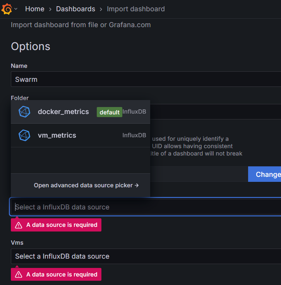The width and height of the screenshot is (281, 285).
Task: Open the Dashboards breadcrumb link
Action: coord(75,9)
